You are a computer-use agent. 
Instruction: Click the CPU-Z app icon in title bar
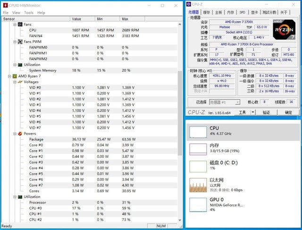pyautogui.click(x=189, y=4)
